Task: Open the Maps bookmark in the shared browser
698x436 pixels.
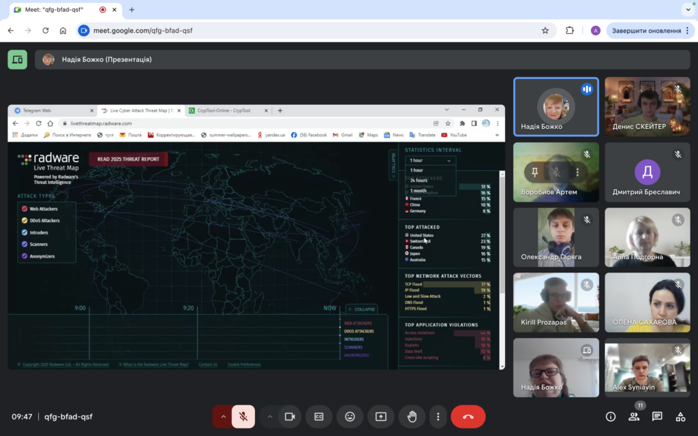Action: coord(369,135)
